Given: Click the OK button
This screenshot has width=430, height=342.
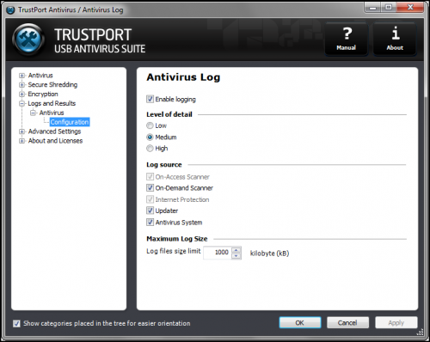Looking at the screenshot, I should tap(300, 323).
